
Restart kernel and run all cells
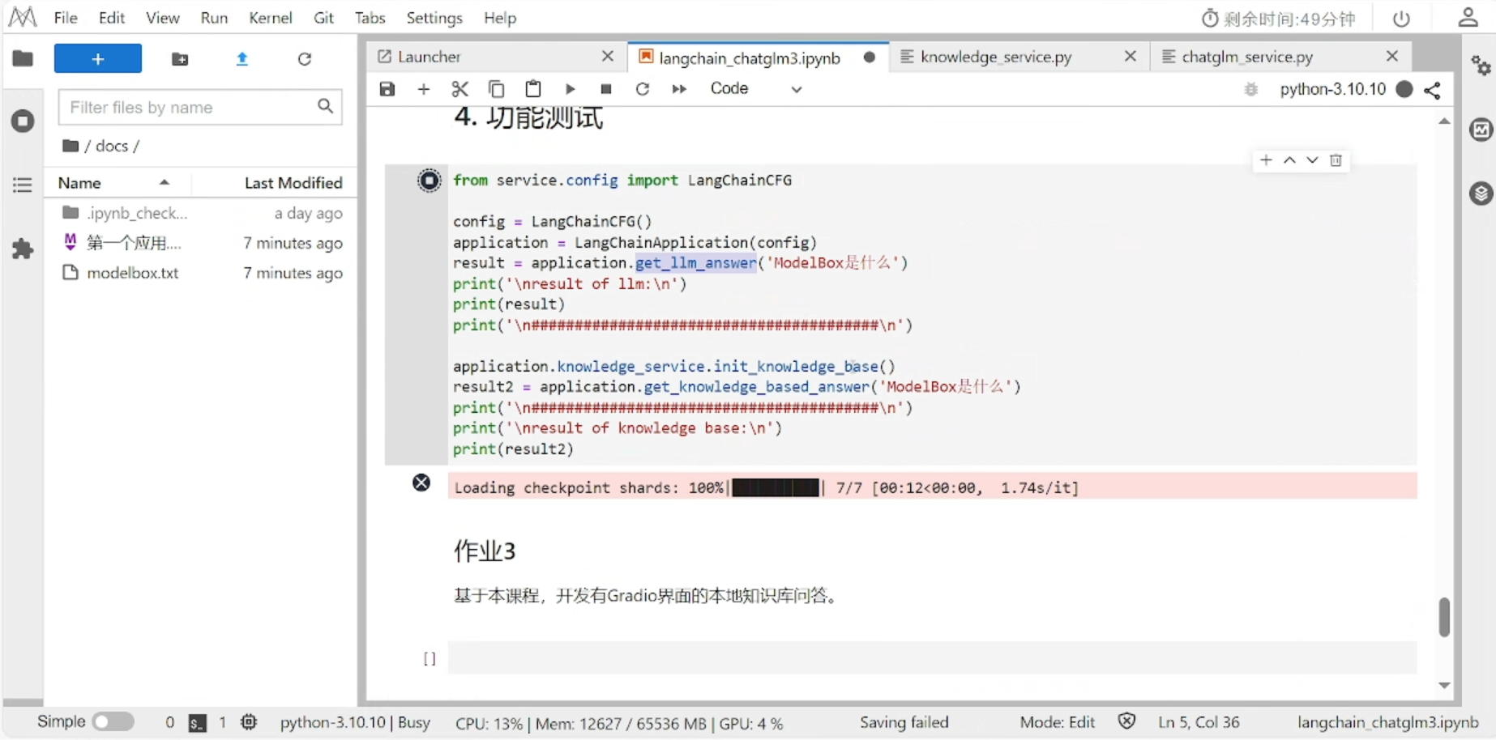pyautogui.click(x=679, y=89)
